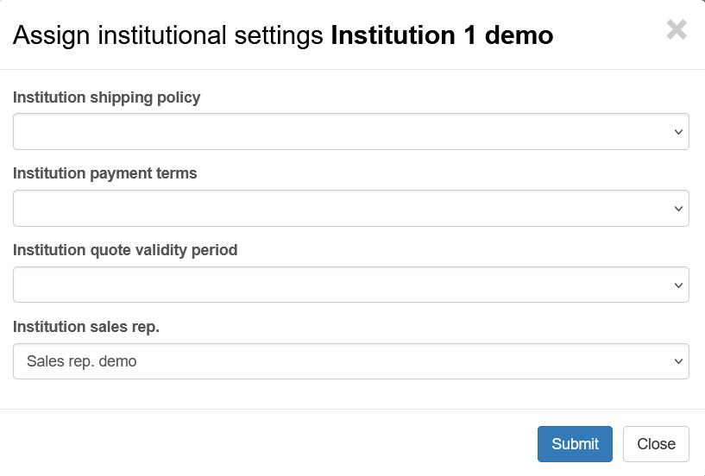Click the "Institution sales rep." label
705x476 pixels.
click(86, 327)
